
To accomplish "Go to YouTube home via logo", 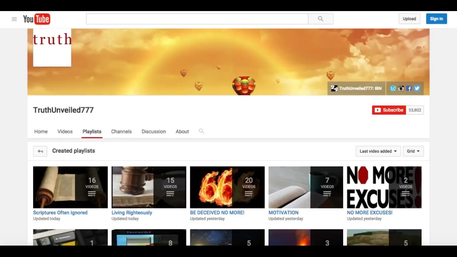I will point(36,19).
